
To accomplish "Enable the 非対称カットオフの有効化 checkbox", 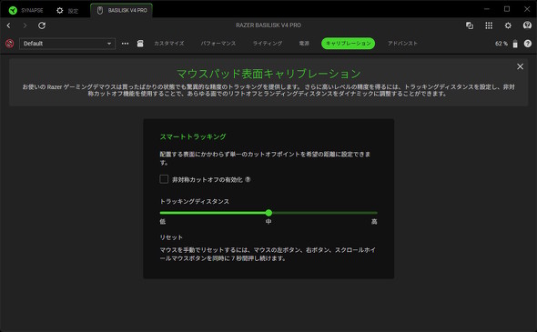I will pyautogui.click(x=164, y=179).
